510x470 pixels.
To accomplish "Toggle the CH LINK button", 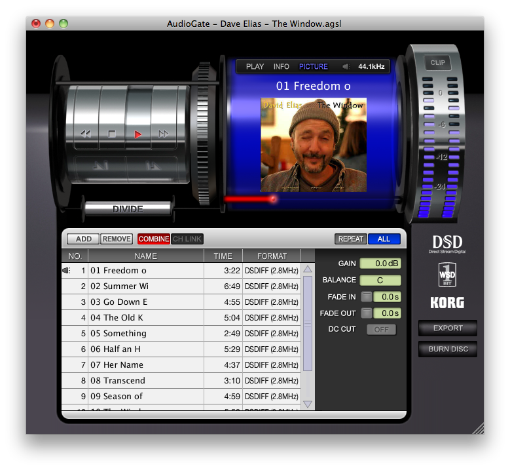I will click(187, 239).
